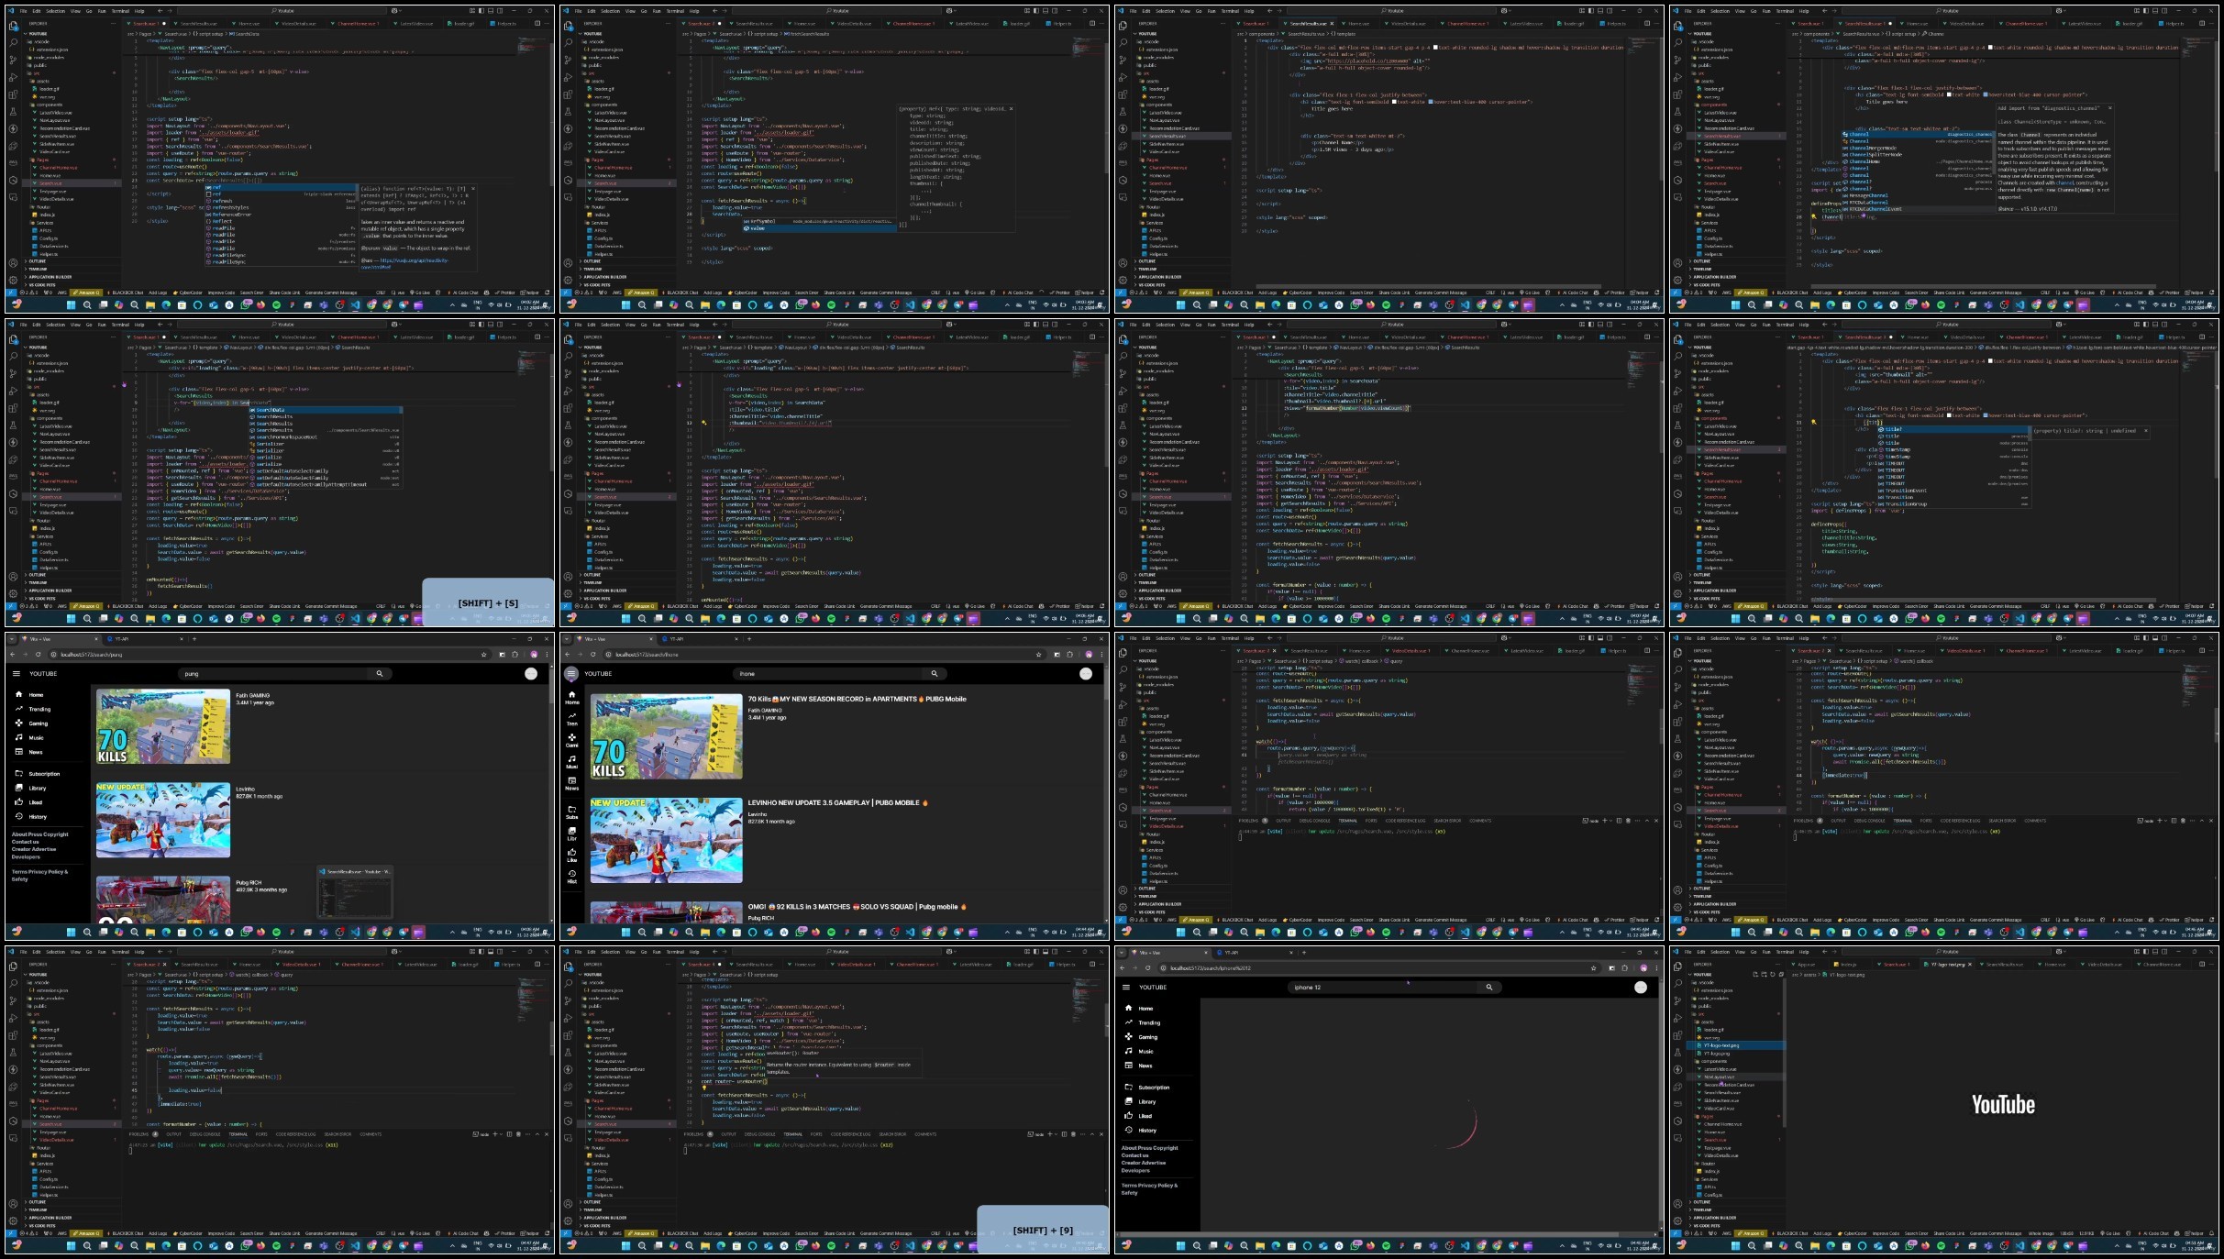
Task: Click New File icon in the YT-logo-text.png window's Explorer
Action: [1755, 974]
